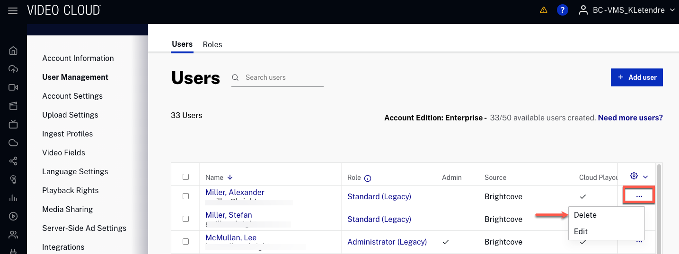This screenshot has width=679, height=254.
Task: Open the hamburger navigation menu
Action: tap(13, 10)
